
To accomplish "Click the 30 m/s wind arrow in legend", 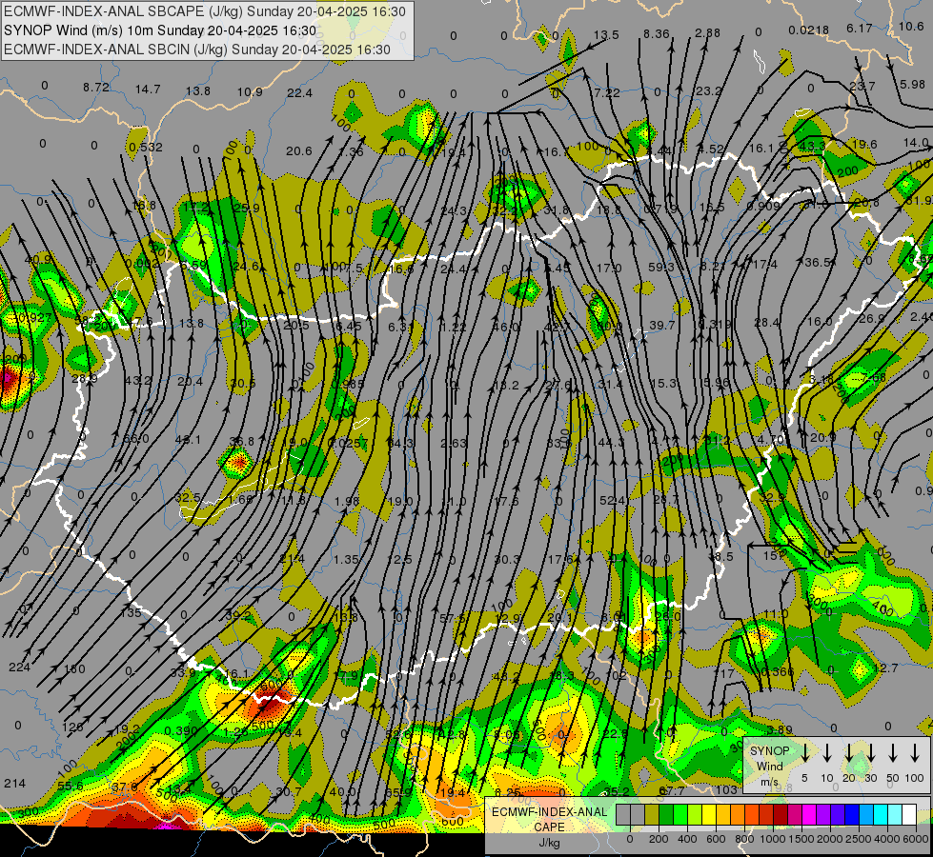I will tap(870, 753).
